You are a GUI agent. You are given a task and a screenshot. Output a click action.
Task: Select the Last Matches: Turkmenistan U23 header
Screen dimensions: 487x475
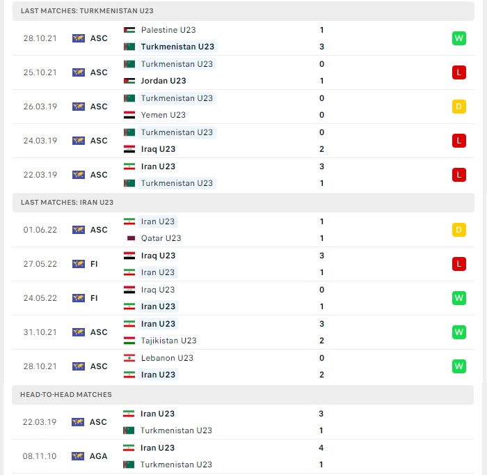pos(243,11)
